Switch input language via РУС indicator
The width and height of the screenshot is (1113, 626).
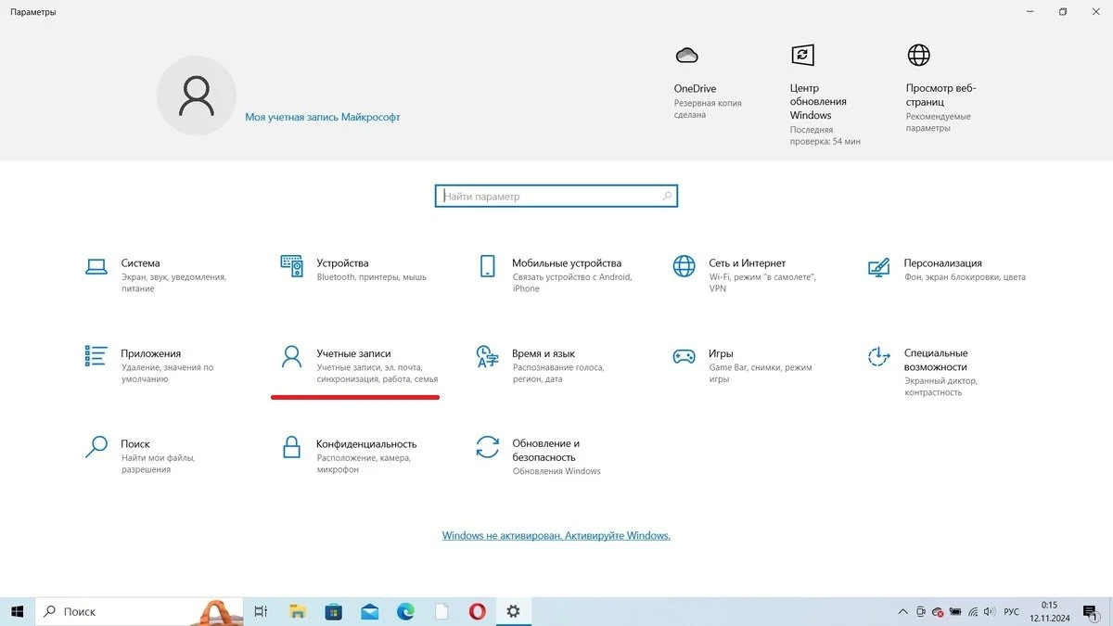[1012, 612]
